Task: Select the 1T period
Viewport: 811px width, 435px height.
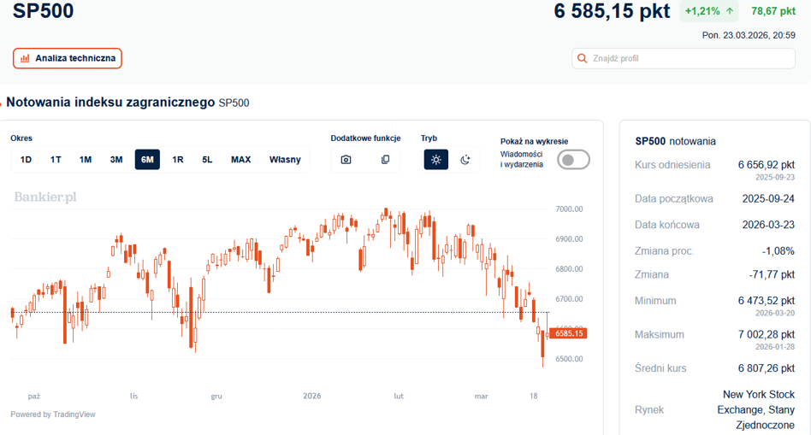Action: click(x=56, y=160)
